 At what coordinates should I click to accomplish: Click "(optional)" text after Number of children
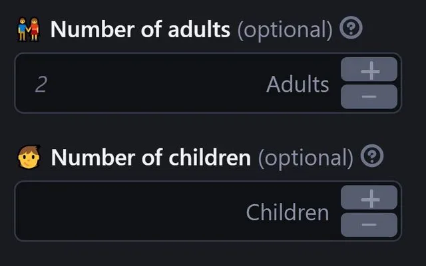306,158
